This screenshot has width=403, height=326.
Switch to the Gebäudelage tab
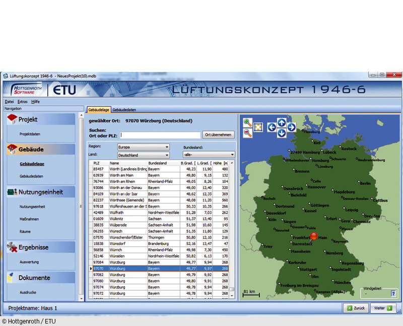(x=99, y=110)
